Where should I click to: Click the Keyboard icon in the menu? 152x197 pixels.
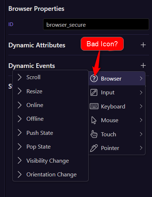(94, 106)
